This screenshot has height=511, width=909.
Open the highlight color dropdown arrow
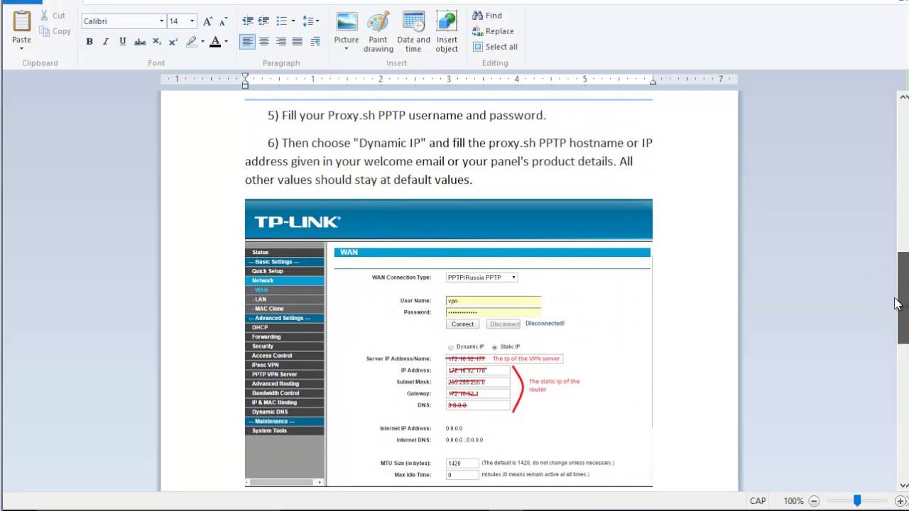point(202,42)
